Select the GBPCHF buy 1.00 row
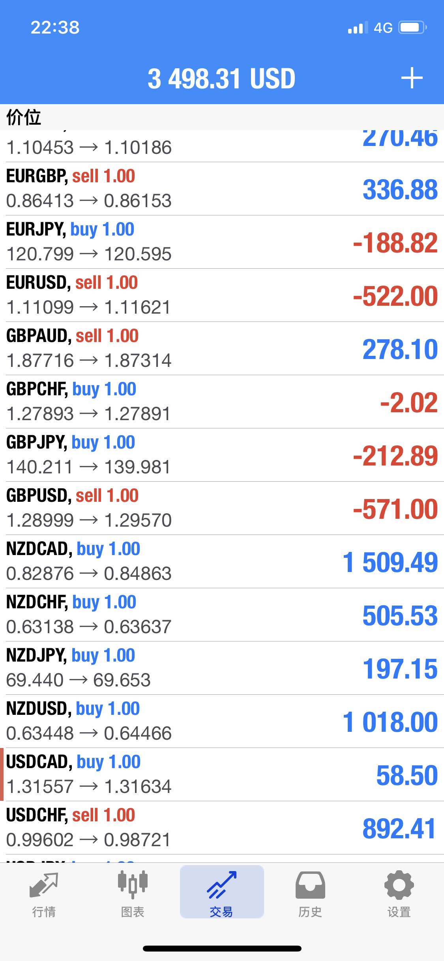This screenshot has height=961, width=444. (222, 402)
